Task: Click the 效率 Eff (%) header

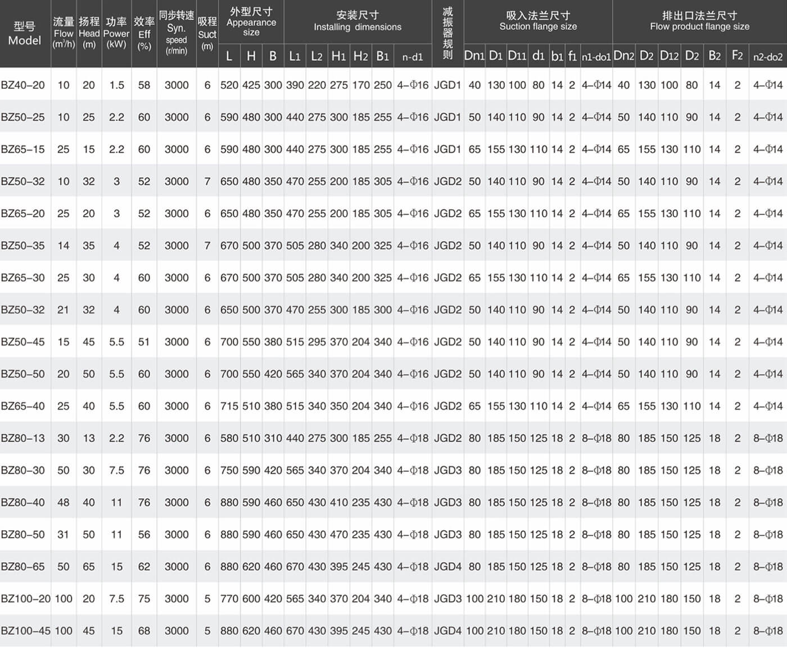Action: pyautogui.click(x=144, y=33)
